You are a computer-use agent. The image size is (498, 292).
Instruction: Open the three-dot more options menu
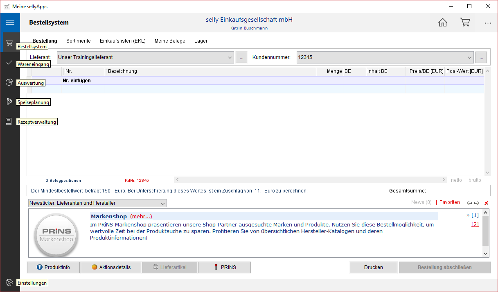click(x=488, y=23)
